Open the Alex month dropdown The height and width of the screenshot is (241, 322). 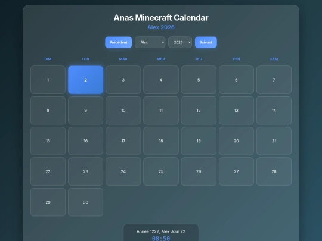(x=150, y=42)
